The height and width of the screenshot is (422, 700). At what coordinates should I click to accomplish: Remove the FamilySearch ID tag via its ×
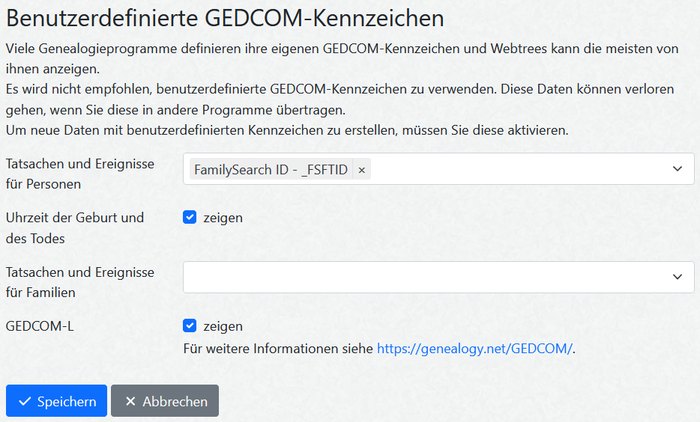(361, 170)
